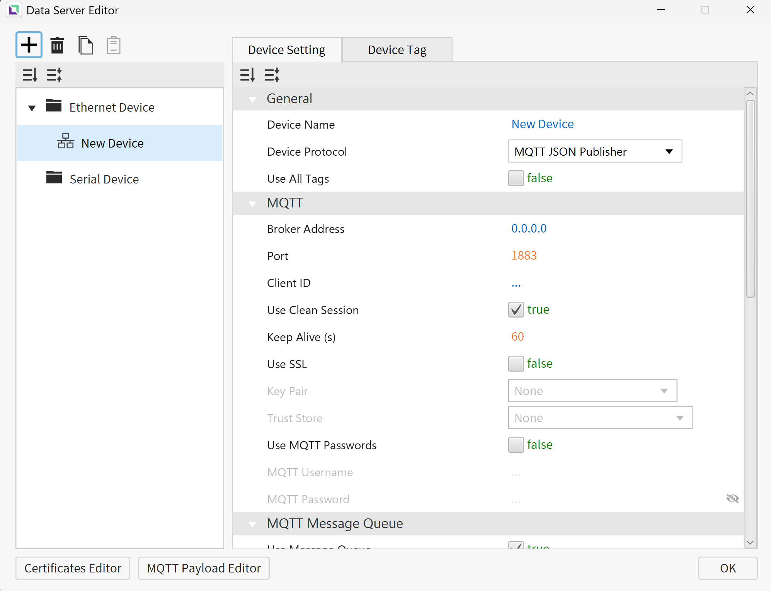
Task: Enable the Use SSL checkbox
Action: [x=516, y=364]
